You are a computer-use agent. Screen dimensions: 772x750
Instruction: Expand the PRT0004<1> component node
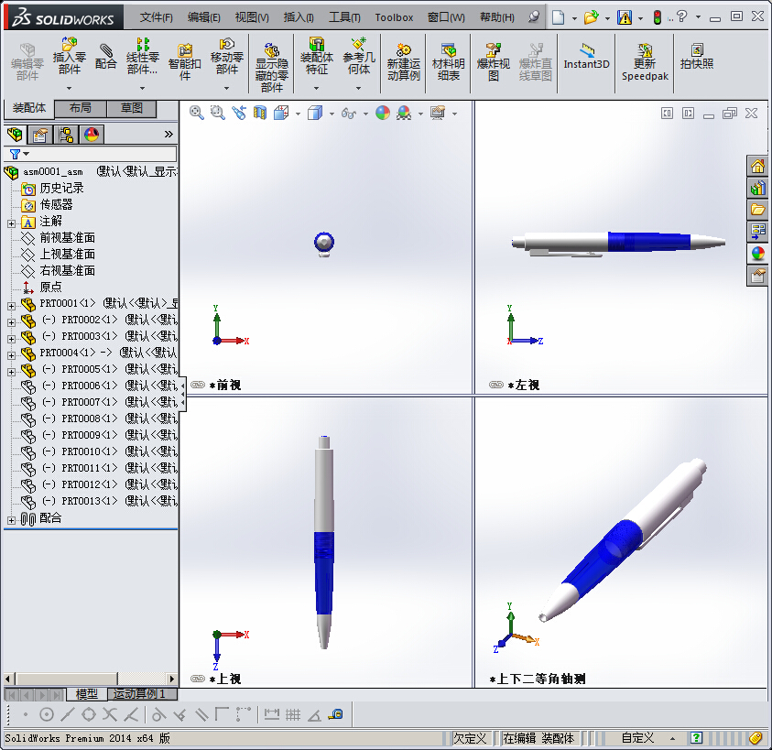coord(11,355)
